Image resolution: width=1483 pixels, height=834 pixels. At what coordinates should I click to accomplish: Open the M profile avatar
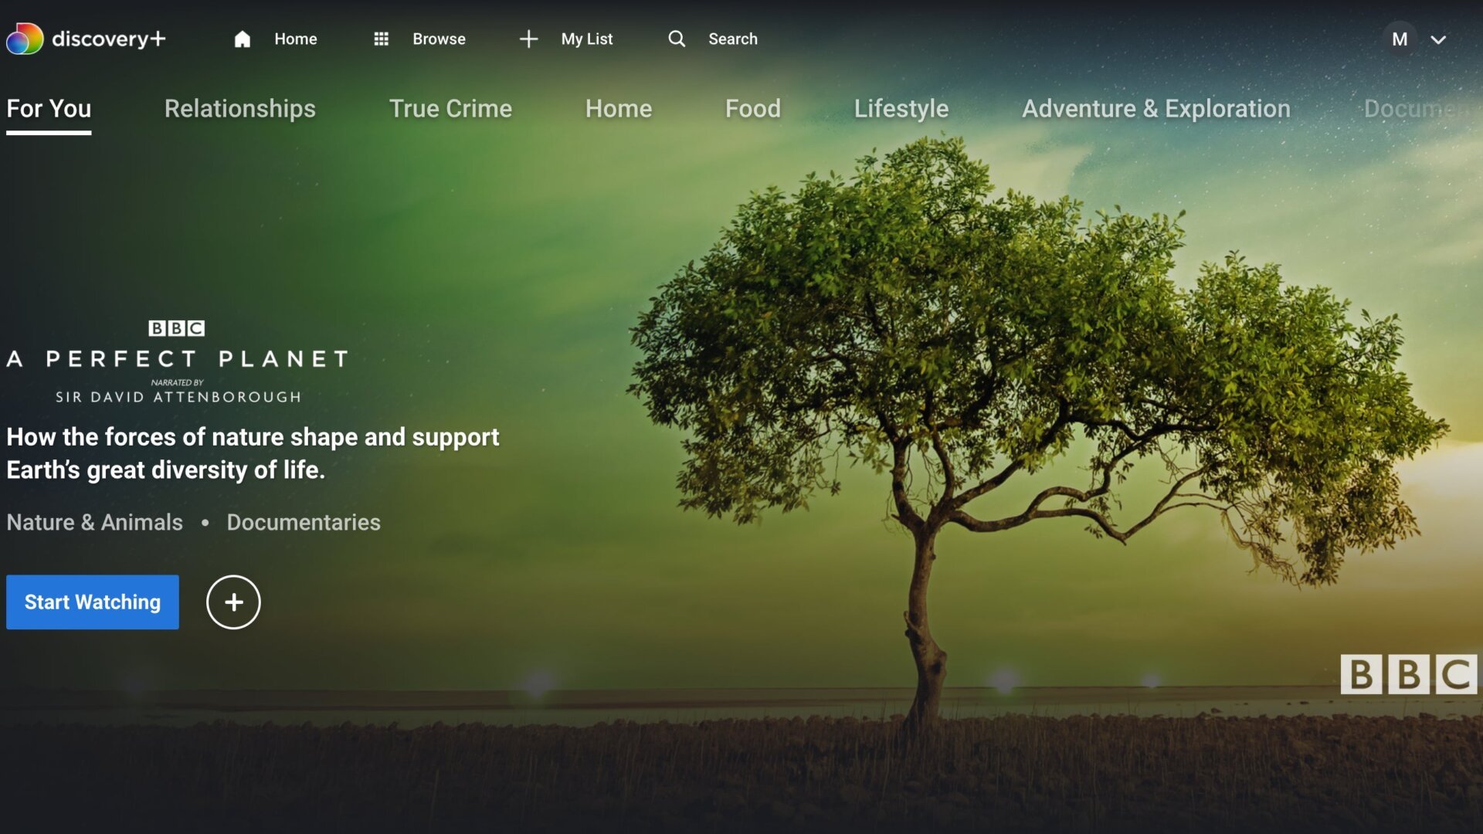[x=1400, y=39]
